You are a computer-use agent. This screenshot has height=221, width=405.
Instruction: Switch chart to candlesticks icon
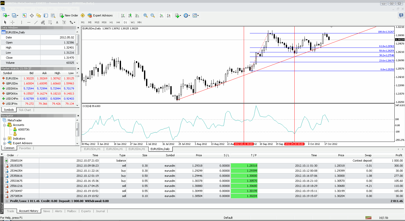pyautogui.click(x=130, y=15)
